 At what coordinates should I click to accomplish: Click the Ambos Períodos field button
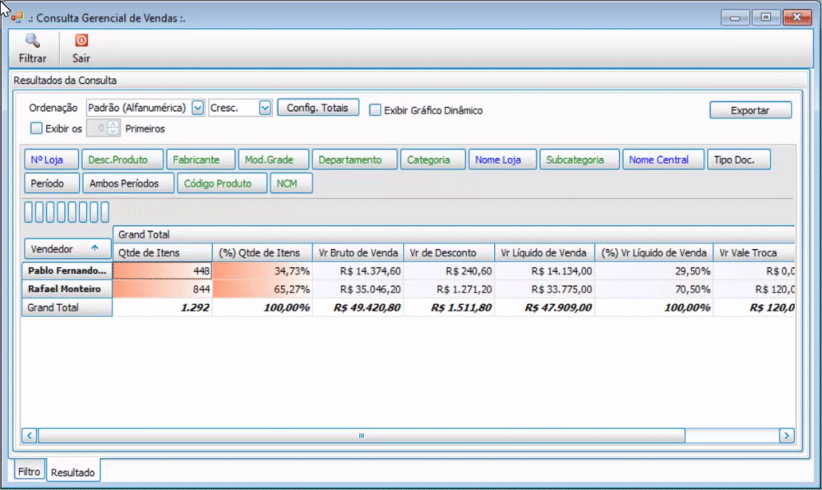(128, 183)
